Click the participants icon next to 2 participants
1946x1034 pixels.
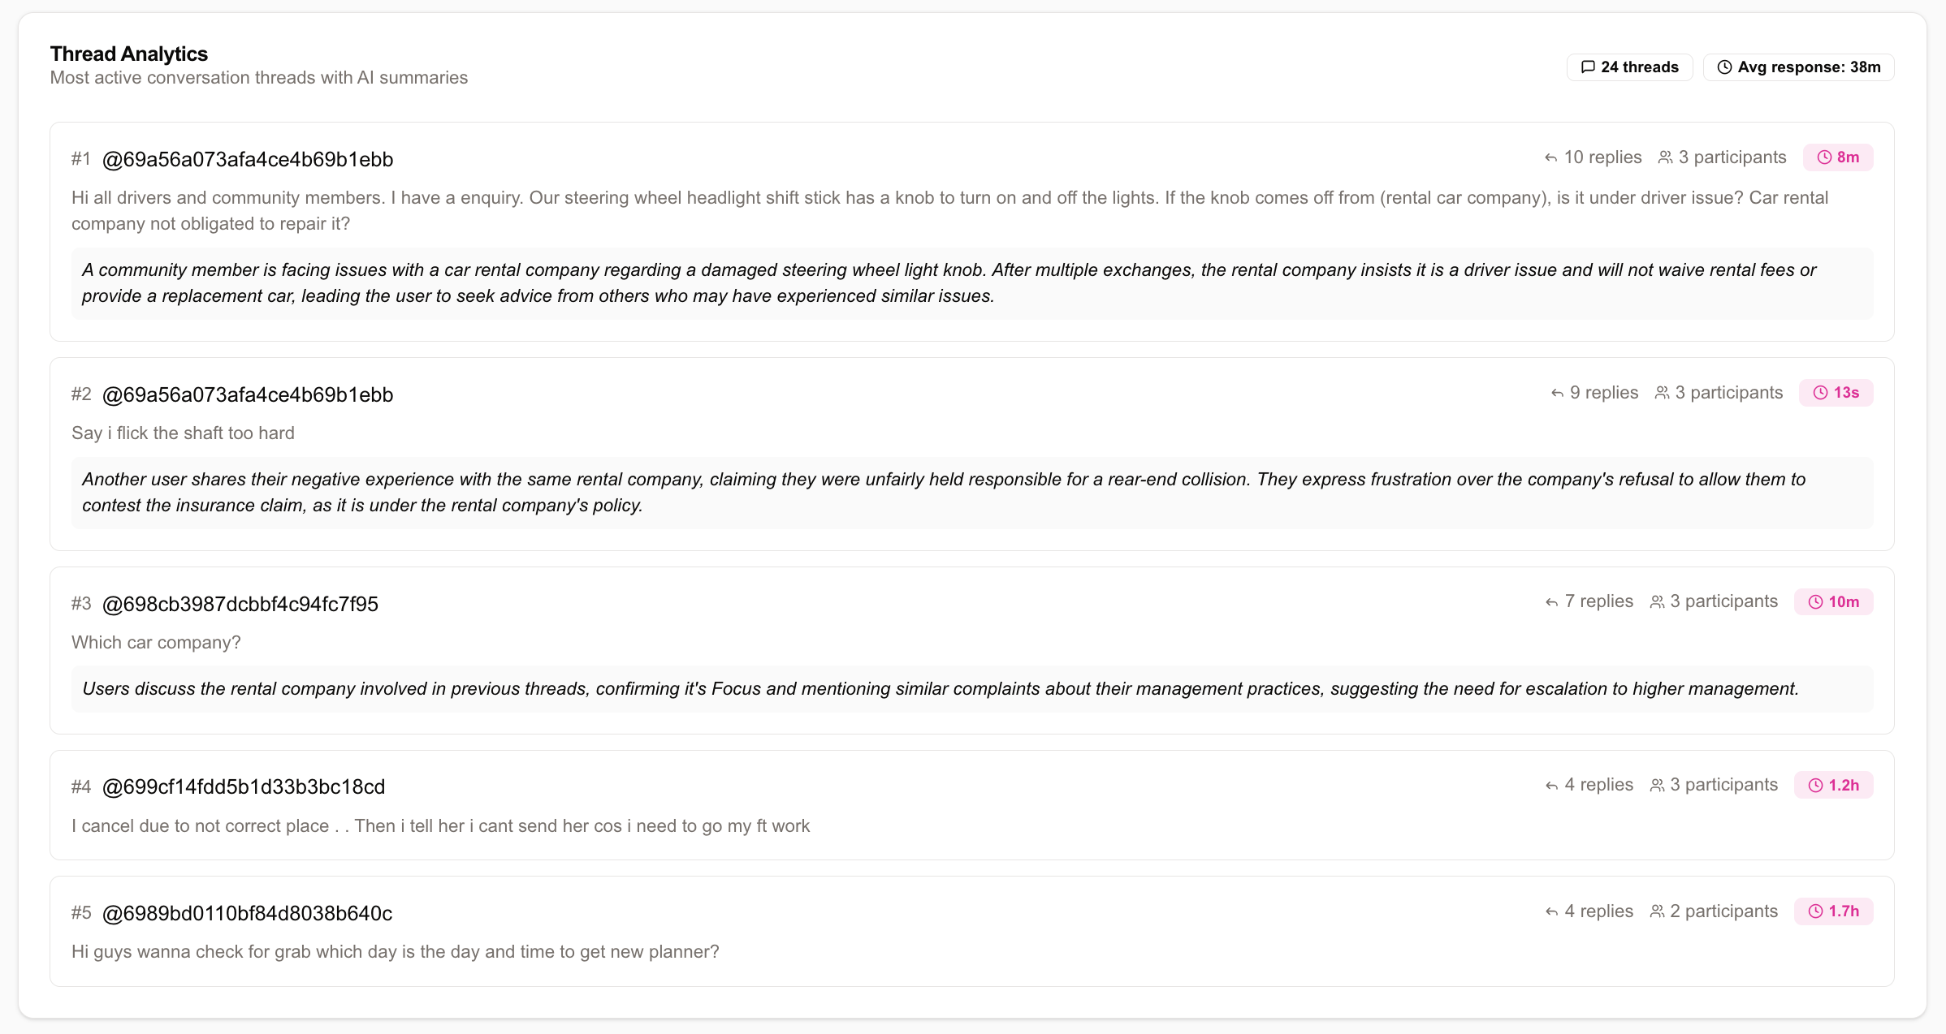(1657, 911)
